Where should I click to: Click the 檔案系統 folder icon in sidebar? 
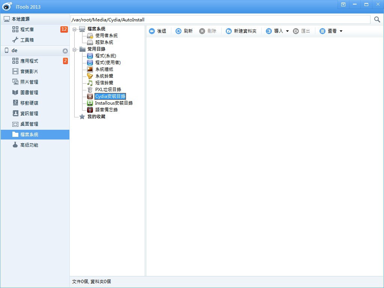coord(15,134)
